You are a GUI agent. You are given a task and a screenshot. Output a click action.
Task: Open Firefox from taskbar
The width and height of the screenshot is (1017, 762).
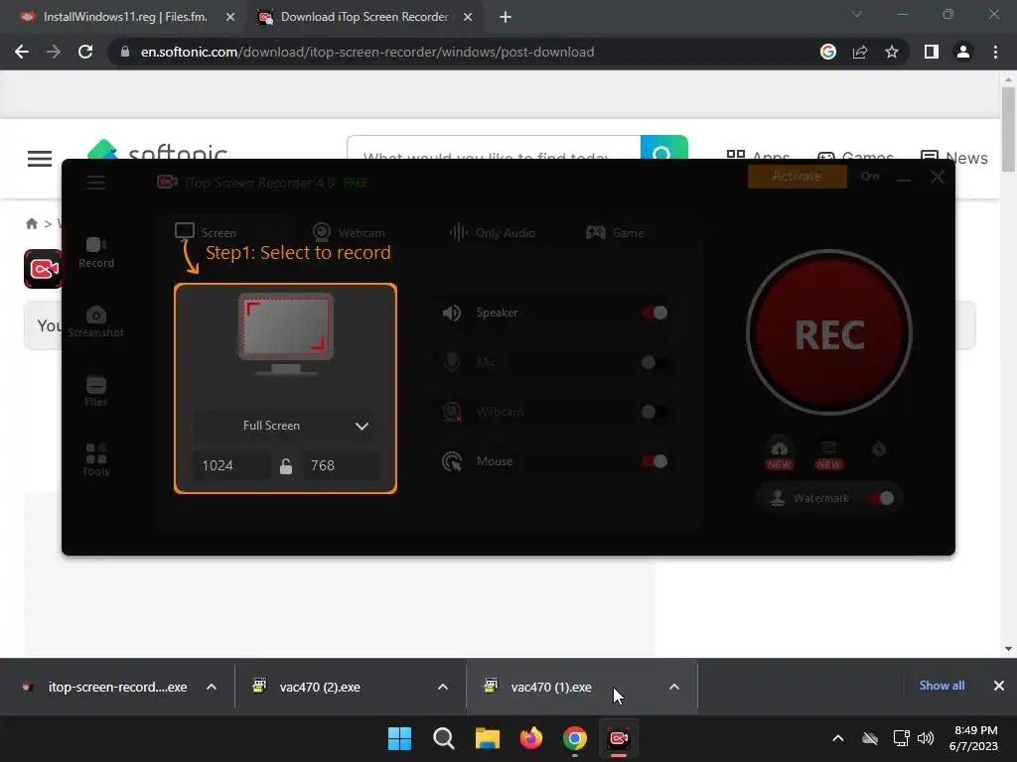[531, 738]
